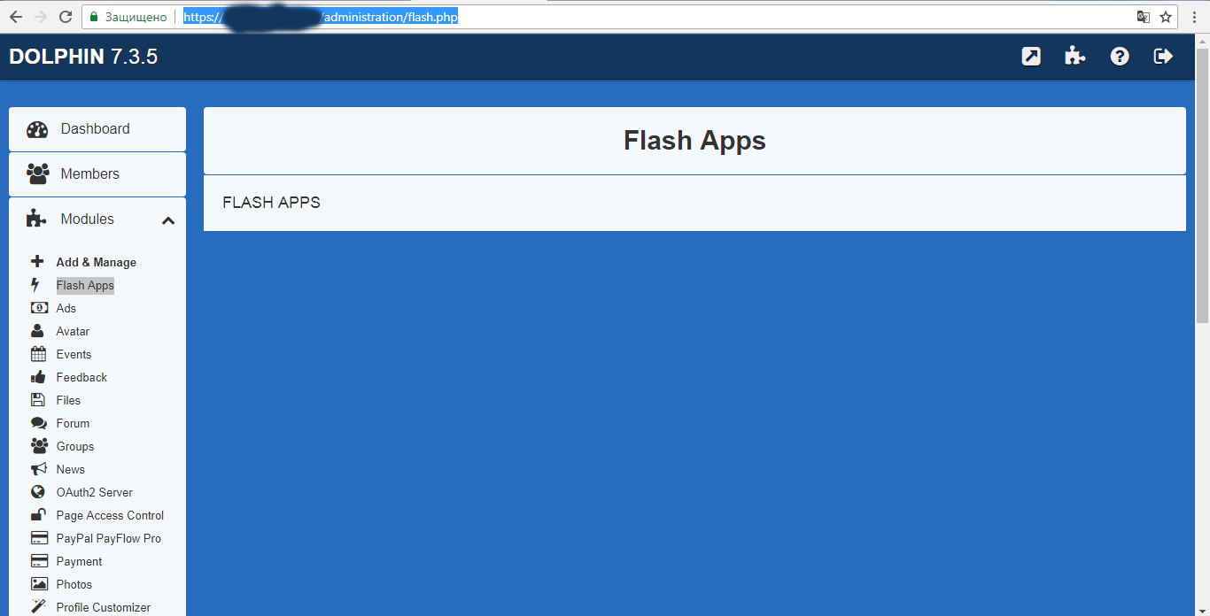This screenshot has height=616, width=1210.
Task: Click the logout icon in header
Action: tap(1163, 57)
